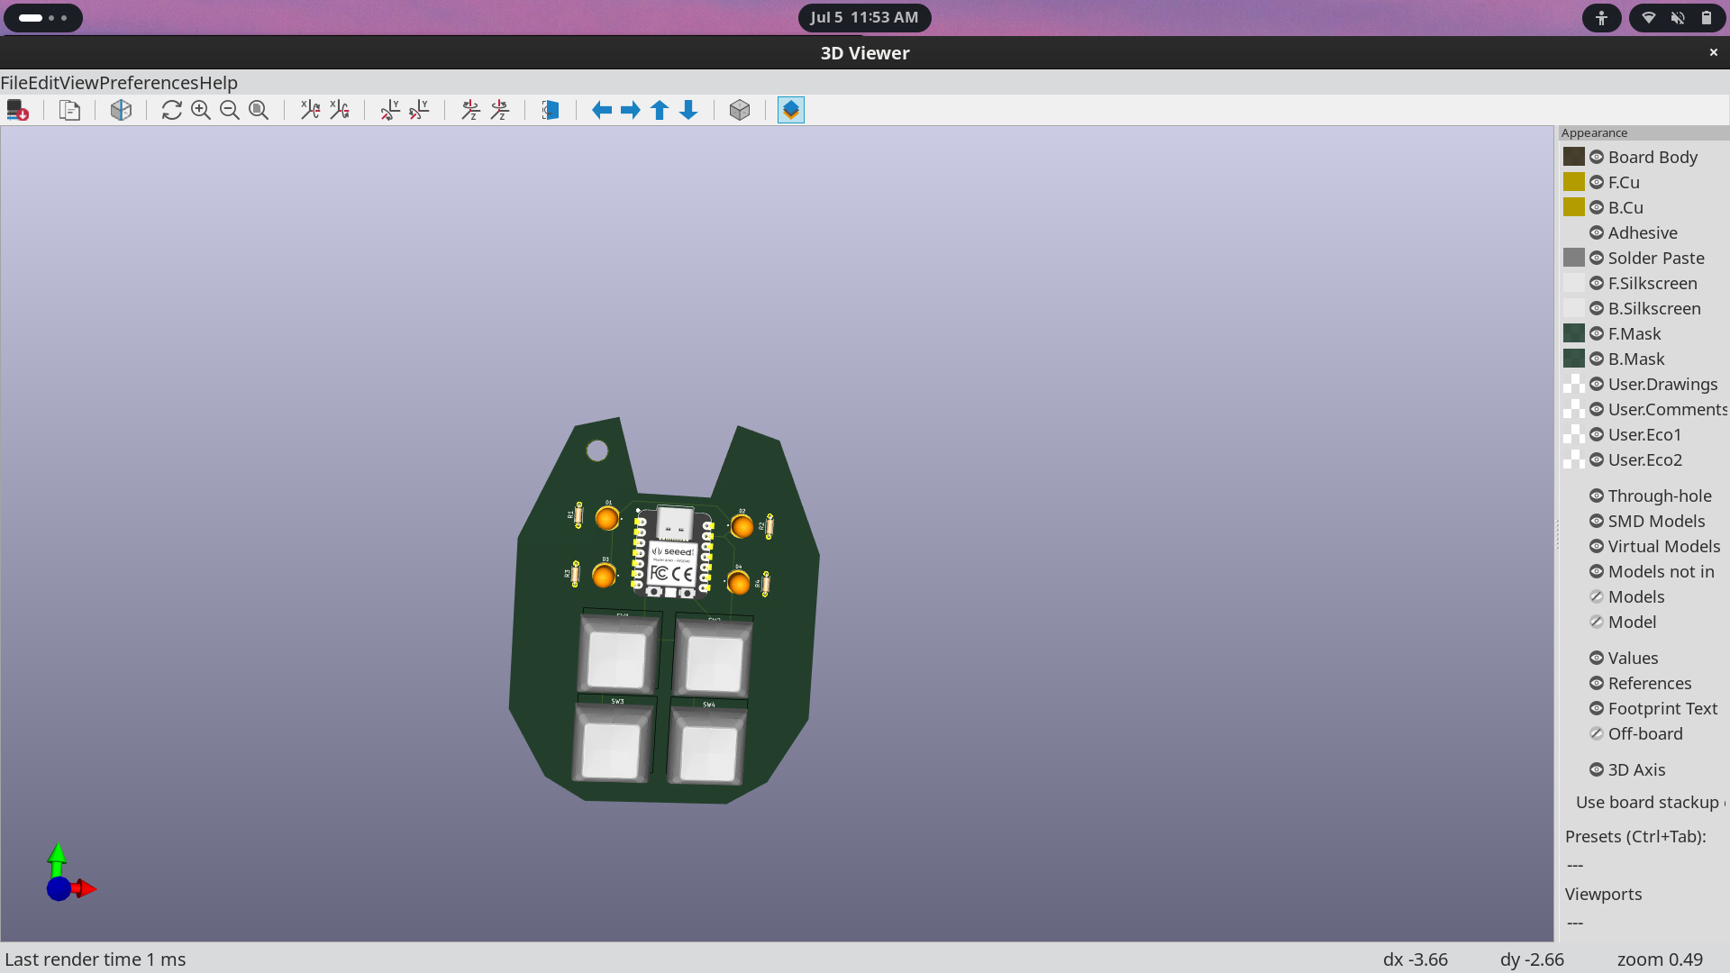Click the F.Cu color swatch

(x=1574, y=182)
